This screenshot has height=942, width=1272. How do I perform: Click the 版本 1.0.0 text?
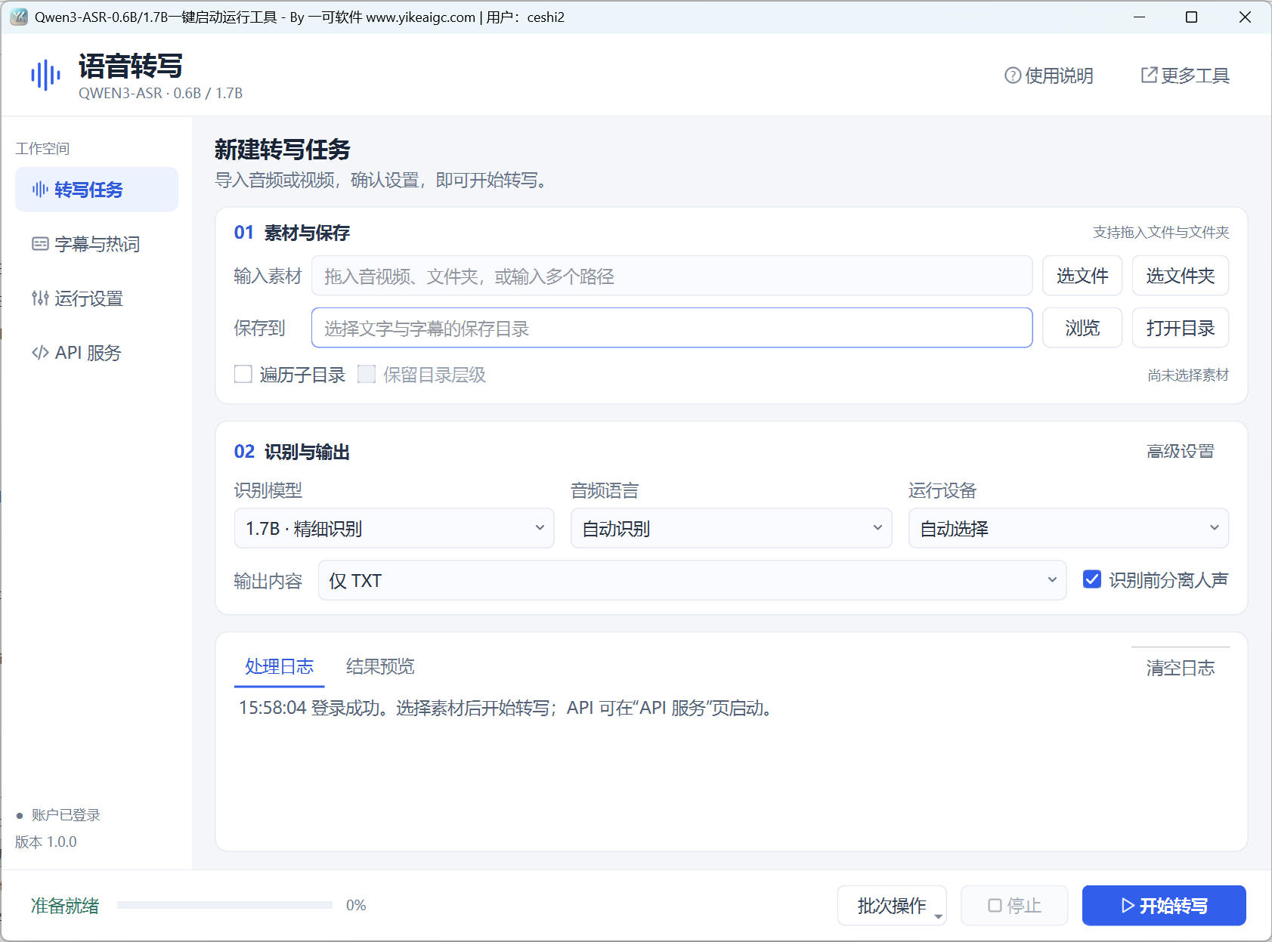click(x=46, y=842)
